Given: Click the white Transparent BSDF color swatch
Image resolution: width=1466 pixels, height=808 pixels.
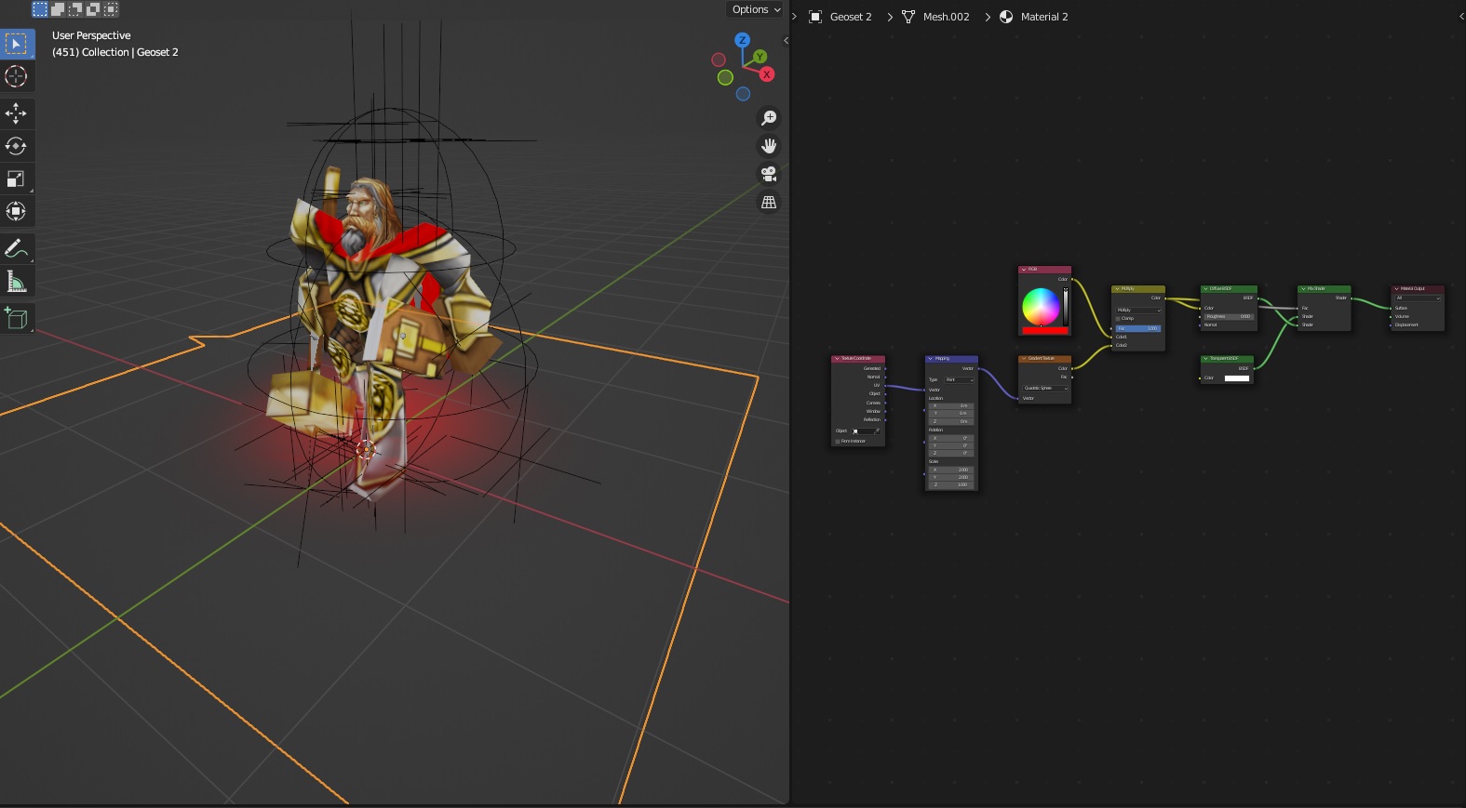Looking at the screenshot, I should click(1236, 378).
